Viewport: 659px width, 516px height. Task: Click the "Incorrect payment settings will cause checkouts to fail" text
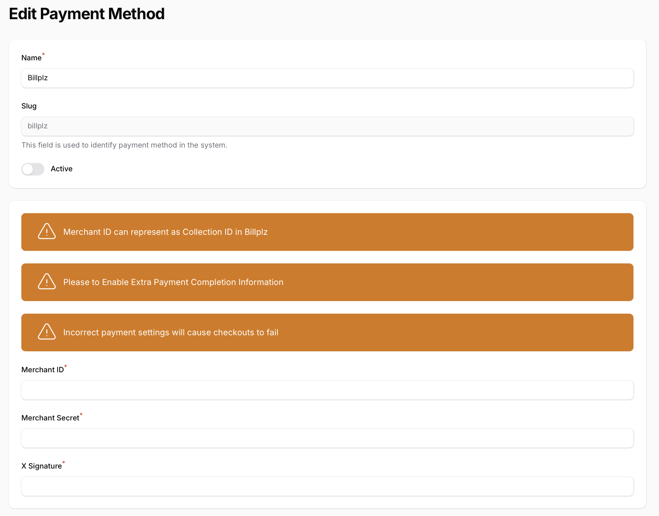pos(171,332)
